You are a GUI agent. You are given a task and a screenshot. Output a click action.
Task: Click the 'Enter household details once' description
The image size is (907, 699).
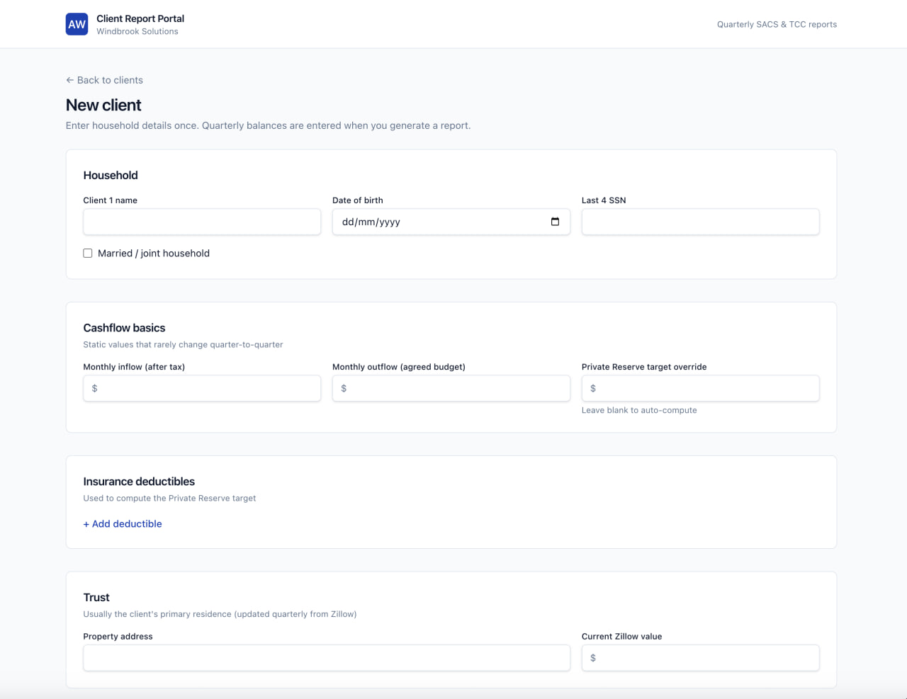click(268, 125)
